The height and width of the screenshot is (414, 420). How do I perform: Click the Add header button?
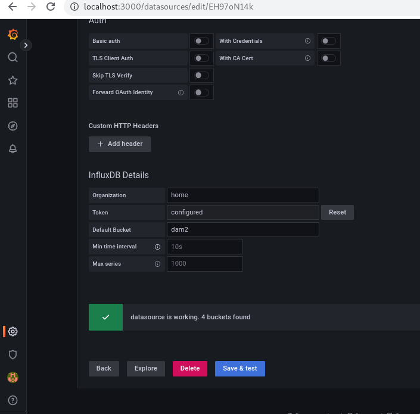pos(120,144)
